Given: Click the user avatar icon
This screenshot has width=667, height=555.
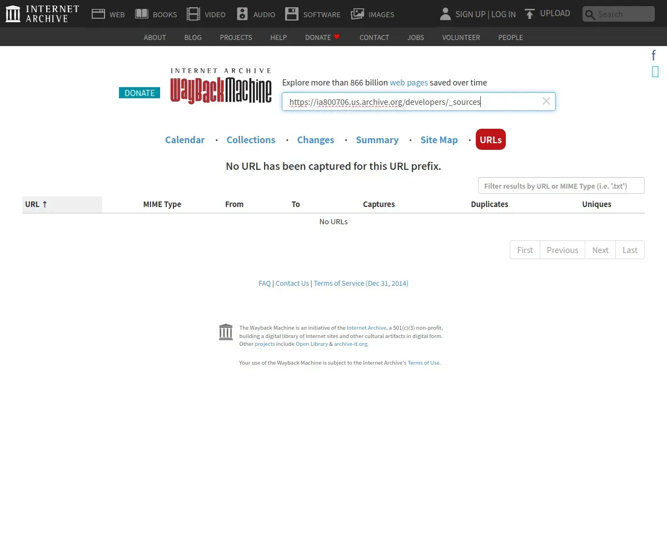Looking at the screenshot, I should click(x=445, y=14).
